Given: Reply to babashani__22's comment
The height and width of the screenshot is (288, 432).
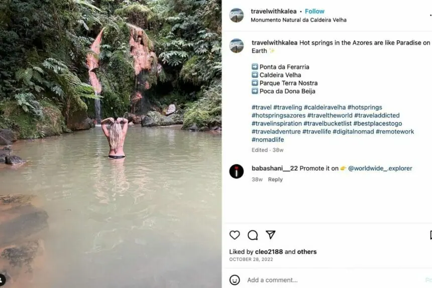Looking at the screenshot, I should (x=275, y=179).
